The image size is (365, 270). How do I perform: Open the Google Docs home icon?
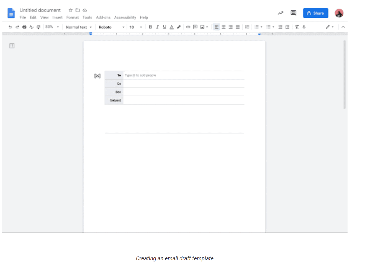[11, 13]
